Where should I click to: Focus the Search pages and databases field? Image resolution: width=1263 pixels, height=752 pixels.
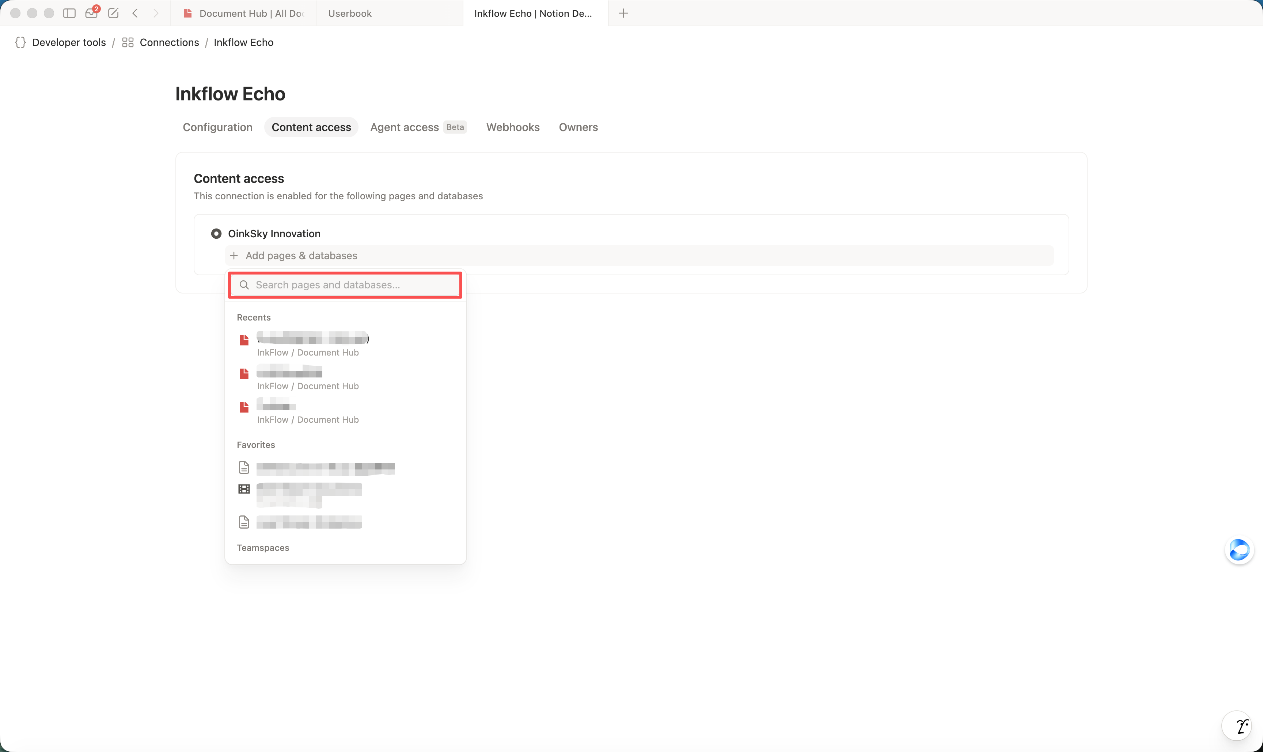tap(345, 285)
